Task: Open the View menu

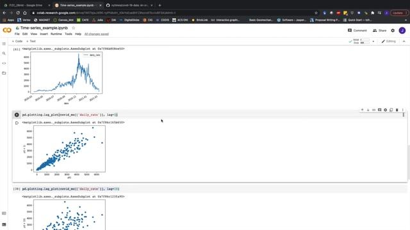Action: point(34,34)
